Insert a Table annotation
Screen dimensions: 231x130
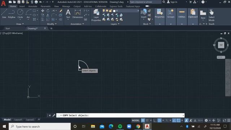pyautogui.click(x=86, y=19)
